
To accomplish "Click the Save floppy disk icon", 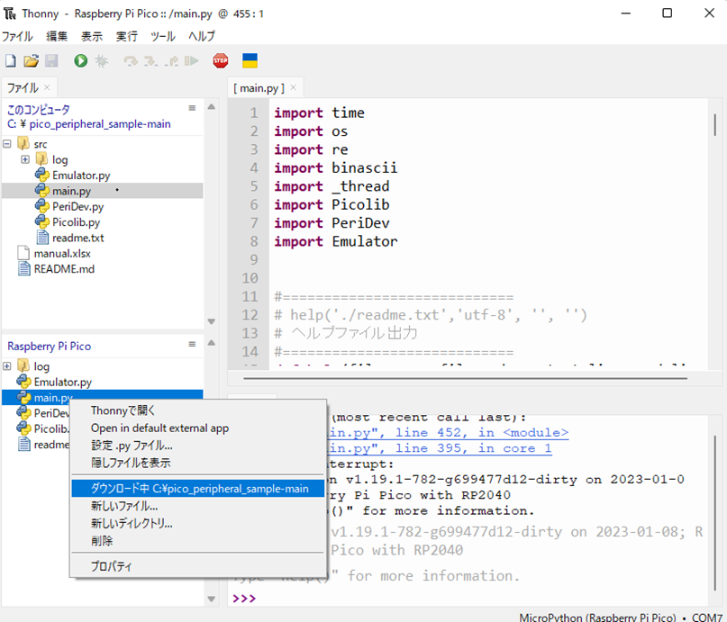I will (x=51, y=61).
